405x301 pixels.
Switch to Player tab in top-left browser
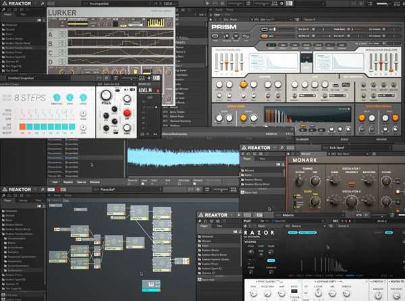pyautogui.click(x=7, y=14)
